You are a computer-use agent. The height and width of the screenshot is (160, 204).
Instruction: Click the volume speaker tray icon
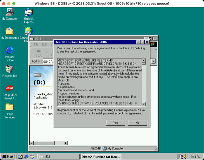(185, 157)
